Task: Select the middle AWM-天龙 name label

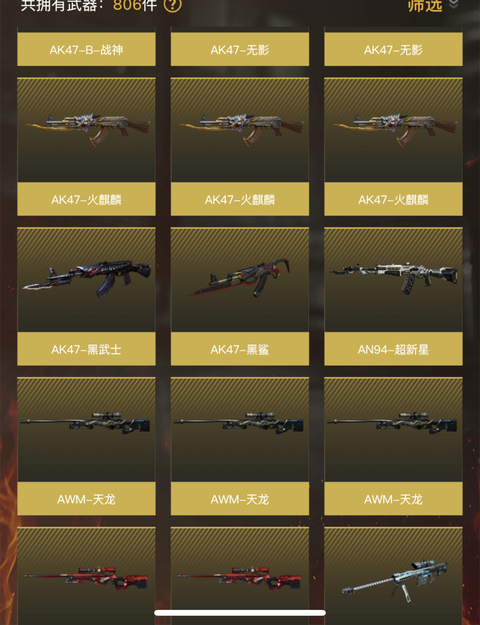Action: [x=240, y=499]
